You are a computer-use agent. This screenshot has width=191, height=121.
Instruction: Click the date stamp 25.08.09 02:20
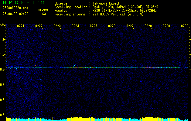[x=15, y=14]
